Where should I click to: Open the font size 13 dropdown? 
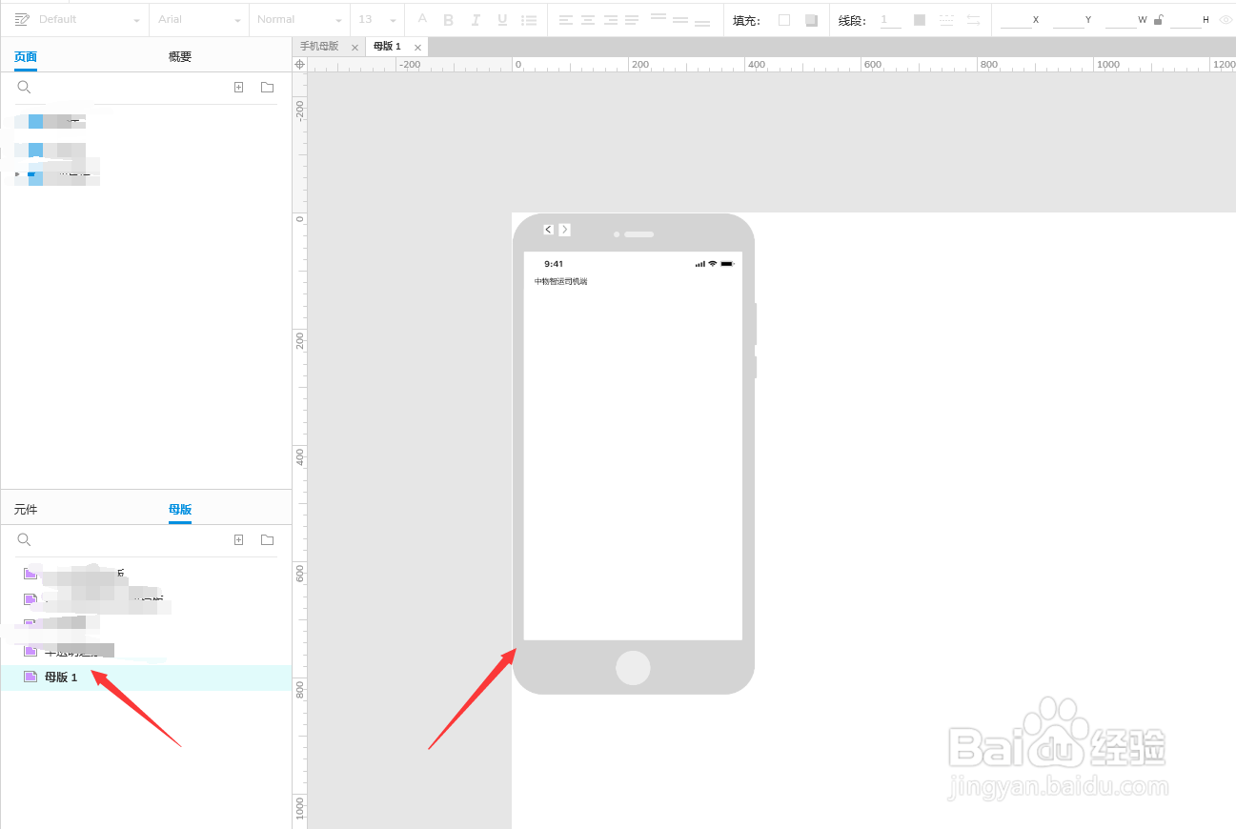pyautogui.click(x=377, y=20)
